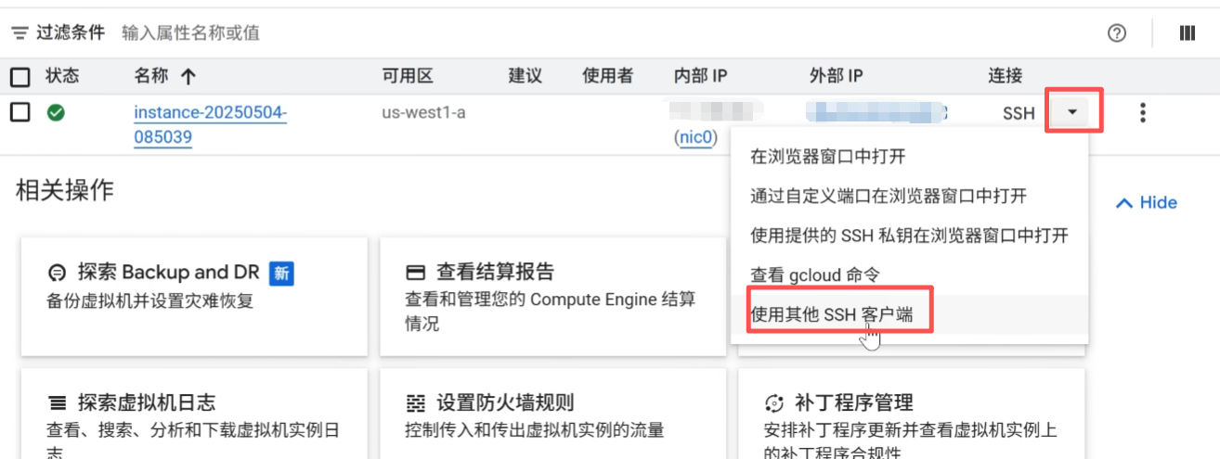1220x459 pixels.
Task: Select 查看 gcloud 命令 from menu
Action: (x=814, y=275)
